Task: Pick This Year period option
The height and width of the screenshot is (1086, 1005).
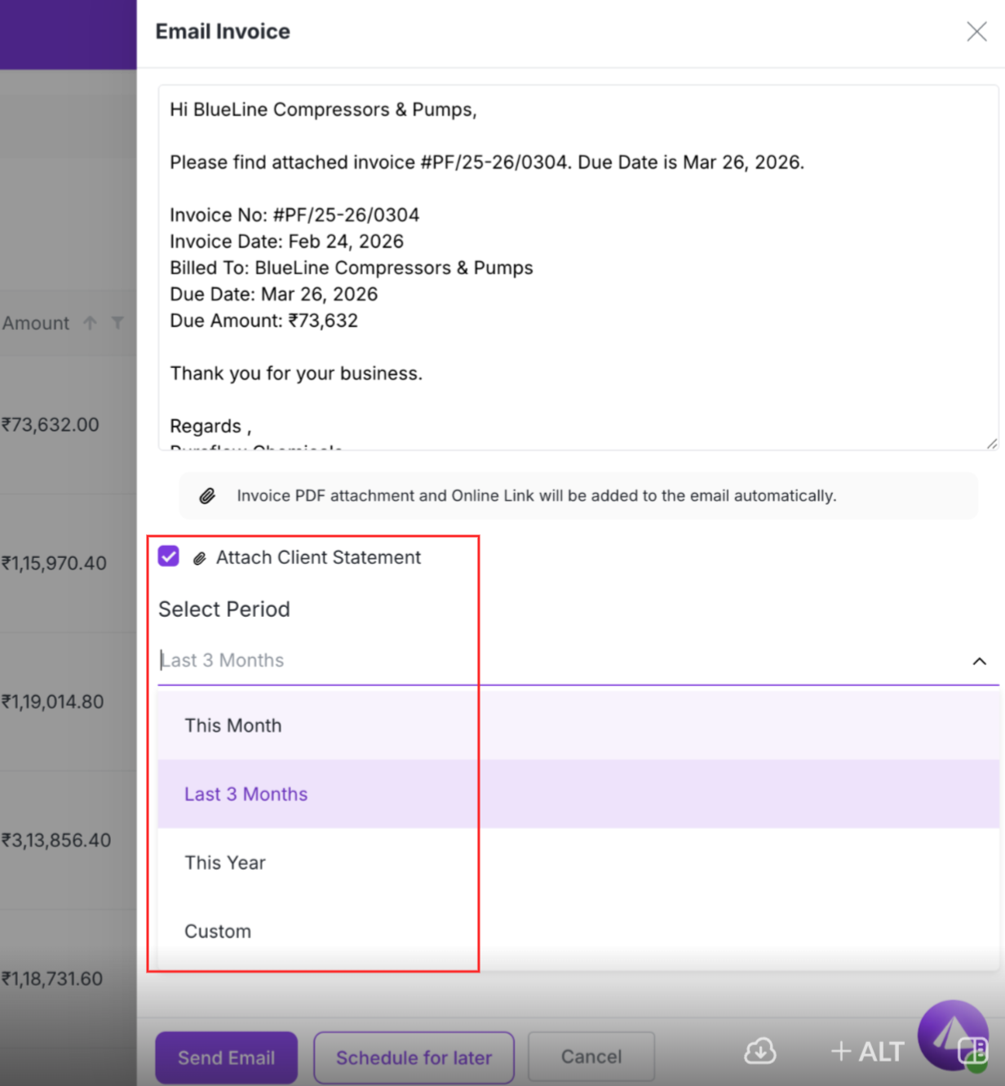Action: [x=225, y=862]
